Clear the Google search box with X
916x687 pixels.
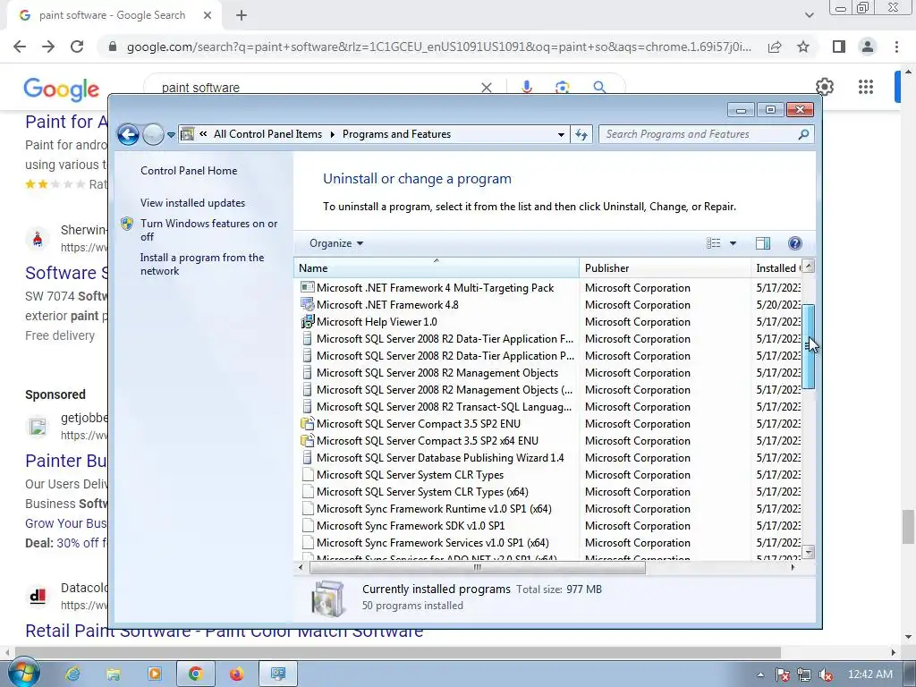pyautogui.click(x=486, y=88)
